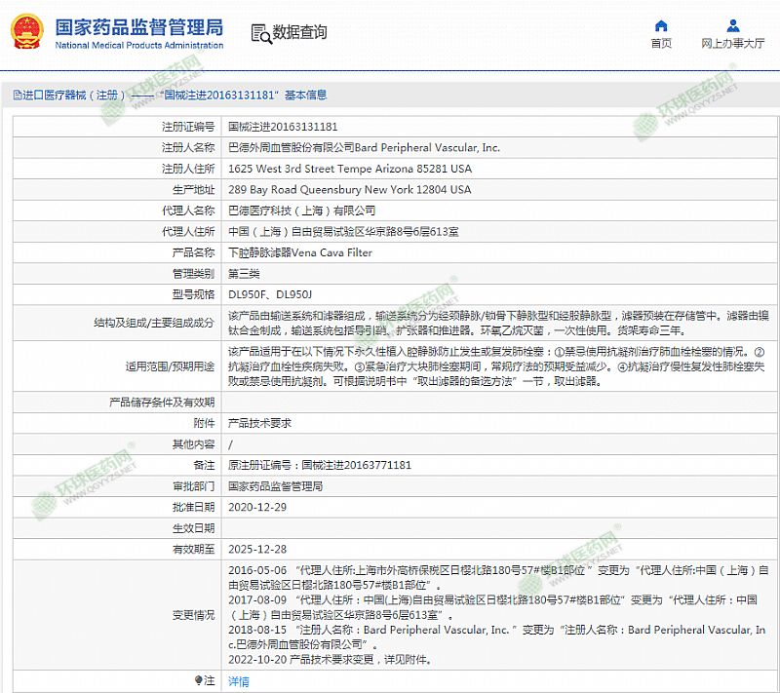Viewport: 780px width, 693px height.
Task: Open 网上办事大厅 via the monitor icon
Action: click(x=732, y=25)
